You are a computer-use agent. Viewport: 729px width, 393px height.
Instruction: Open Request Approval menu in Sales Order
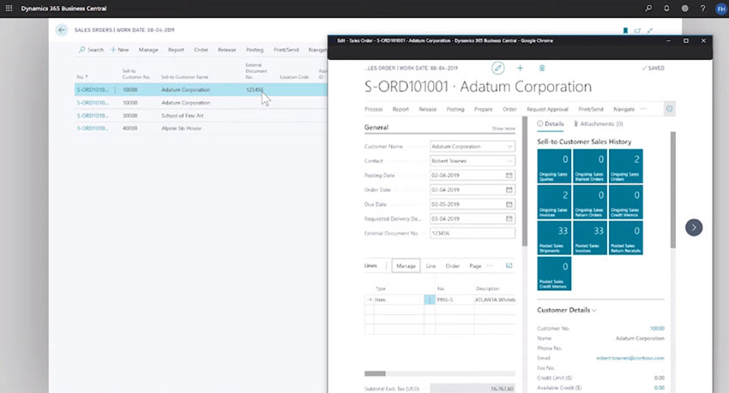click(x=547, y=109)
